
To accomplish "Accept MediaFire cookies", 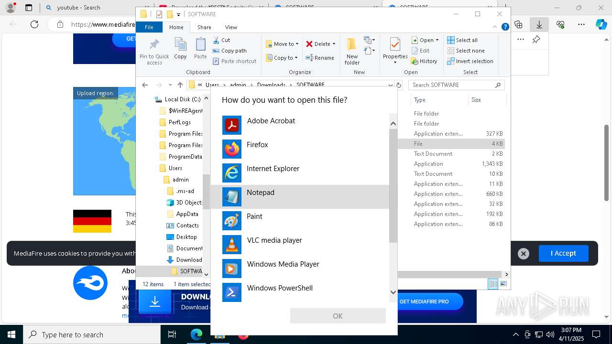I will click(x=563, y=253).
